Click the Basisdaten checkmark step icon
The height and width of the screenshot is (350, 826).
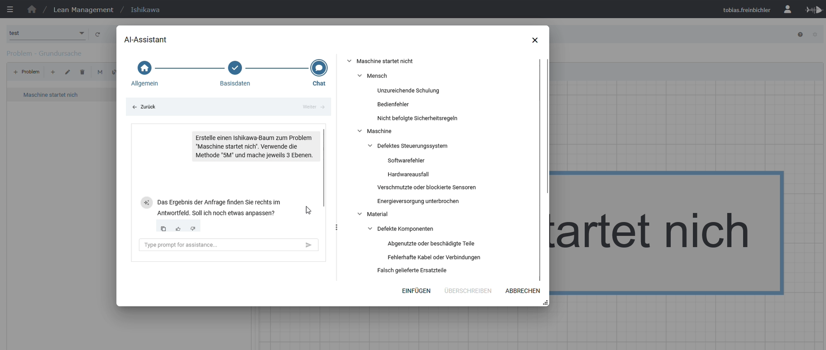coord(235,68)
